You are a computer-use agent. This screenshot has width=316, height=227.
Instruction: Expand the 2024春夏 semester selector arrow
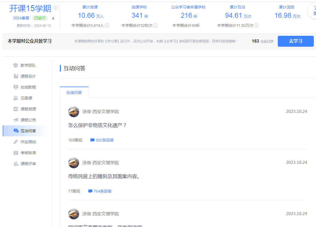click(x=53, y=18)
